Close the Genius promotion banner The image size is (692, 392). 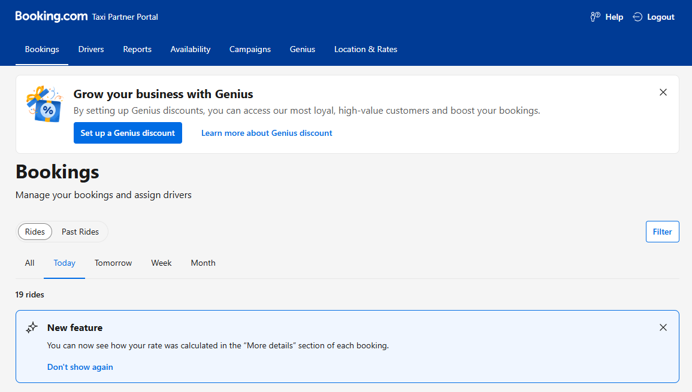click(x=663, y=92)
